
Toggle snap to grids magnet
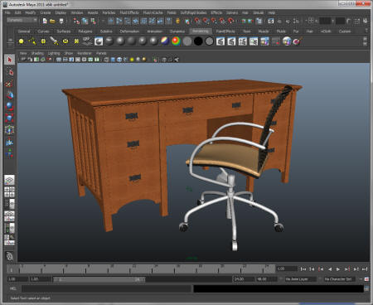pos(197,21)
